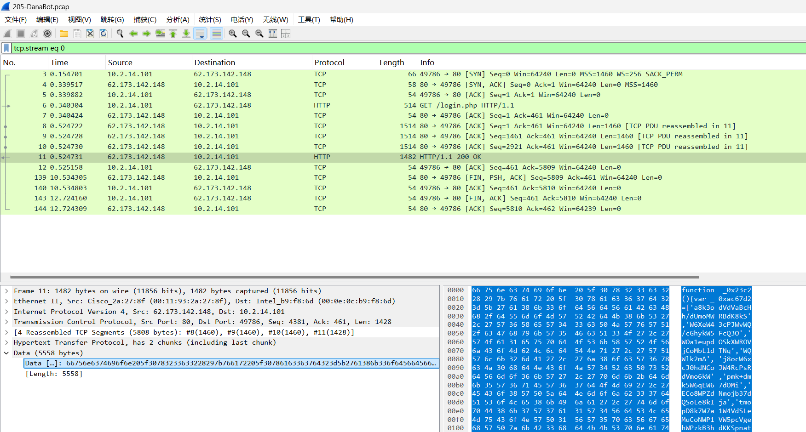The image size is (806, 432).
Task: Reload the capture file
Action: [x=104, y=34]
